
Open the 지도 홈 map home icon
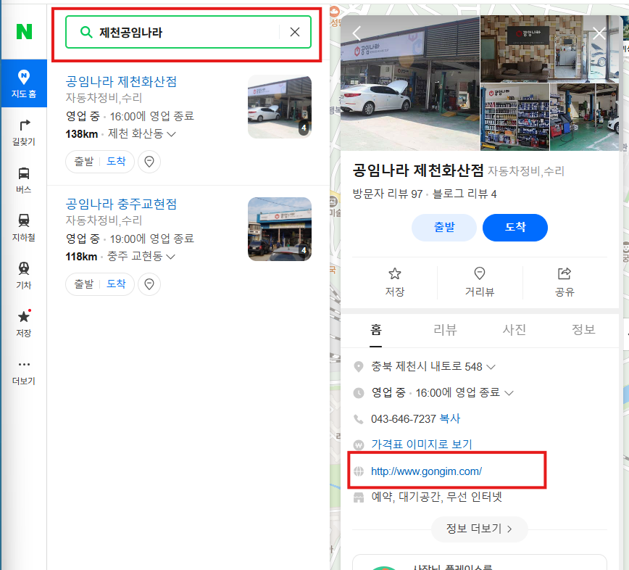(24, 83)
